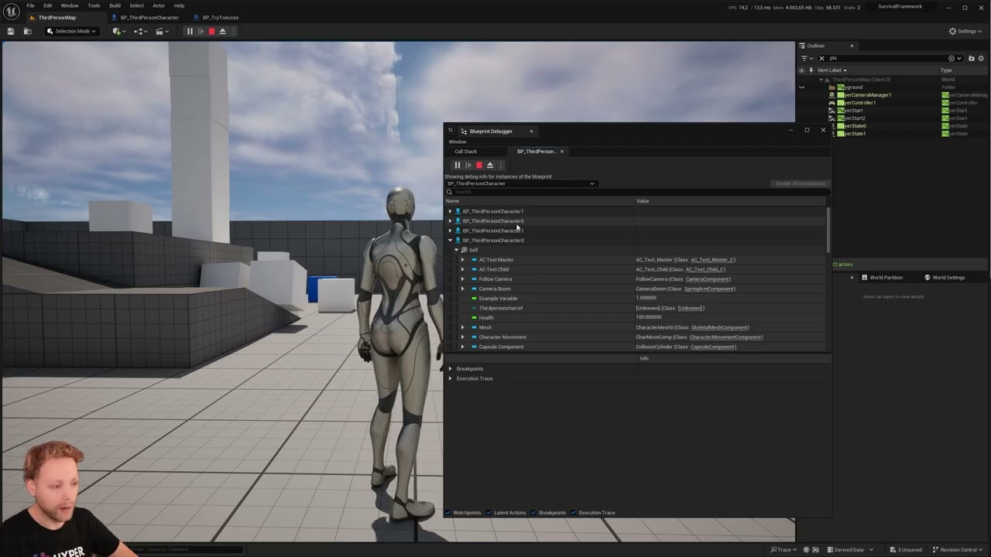Toggle the Watchpoints checkbox
This screenshot has width=991, height=557.
(448, 513)
